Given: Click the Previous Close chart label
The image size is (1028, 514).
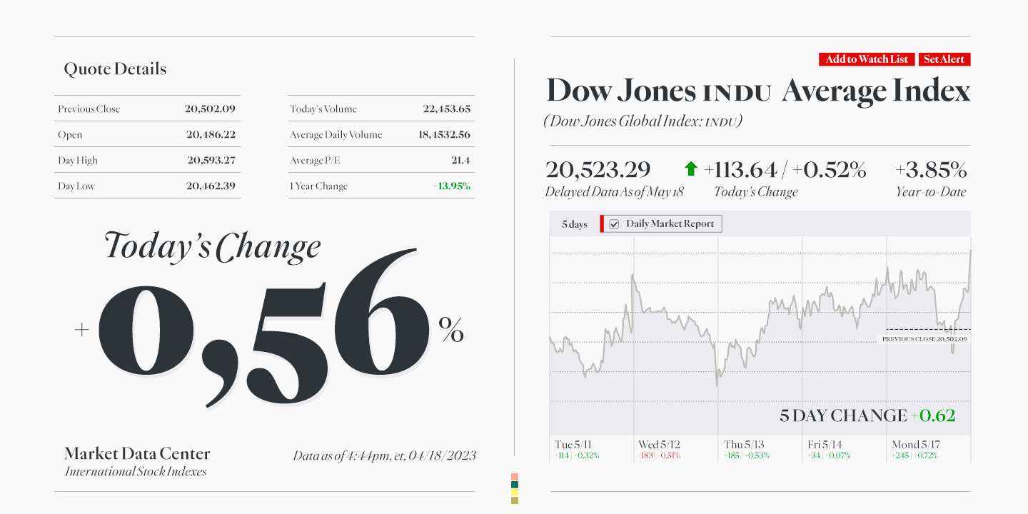Looking at the screenshot, I should (924, 339).
